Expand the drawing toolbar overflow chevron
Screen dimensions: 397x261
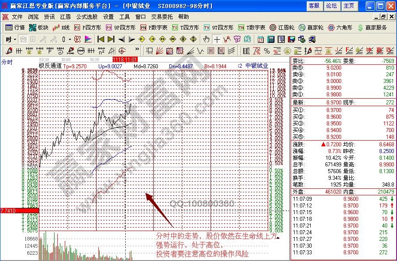click(137, 50)
